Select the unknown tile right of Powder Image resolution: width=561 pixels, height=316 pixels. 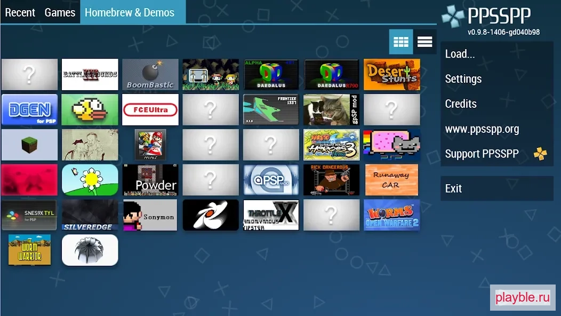(211, 180)
